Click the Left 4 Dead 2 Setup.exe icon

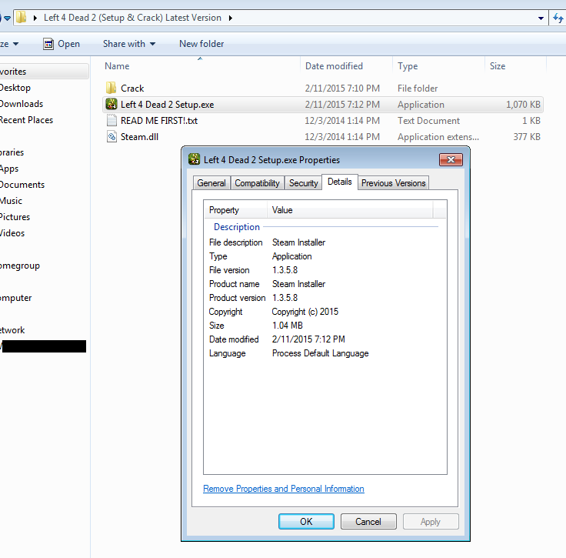111,105
